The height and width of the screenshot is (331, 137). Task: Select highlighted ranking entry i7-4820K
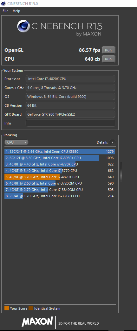(60, 177)
